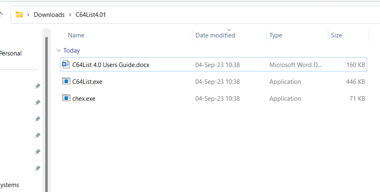This screenshot has width=380, height=192.
Task: Open the chevron before Downloads breadcrumb
Action: (x=28, y=15)
